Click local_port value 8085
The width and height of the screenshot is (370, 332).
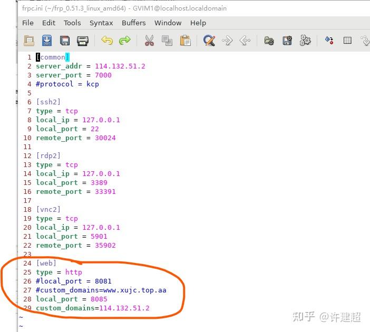tap(99, 299)
